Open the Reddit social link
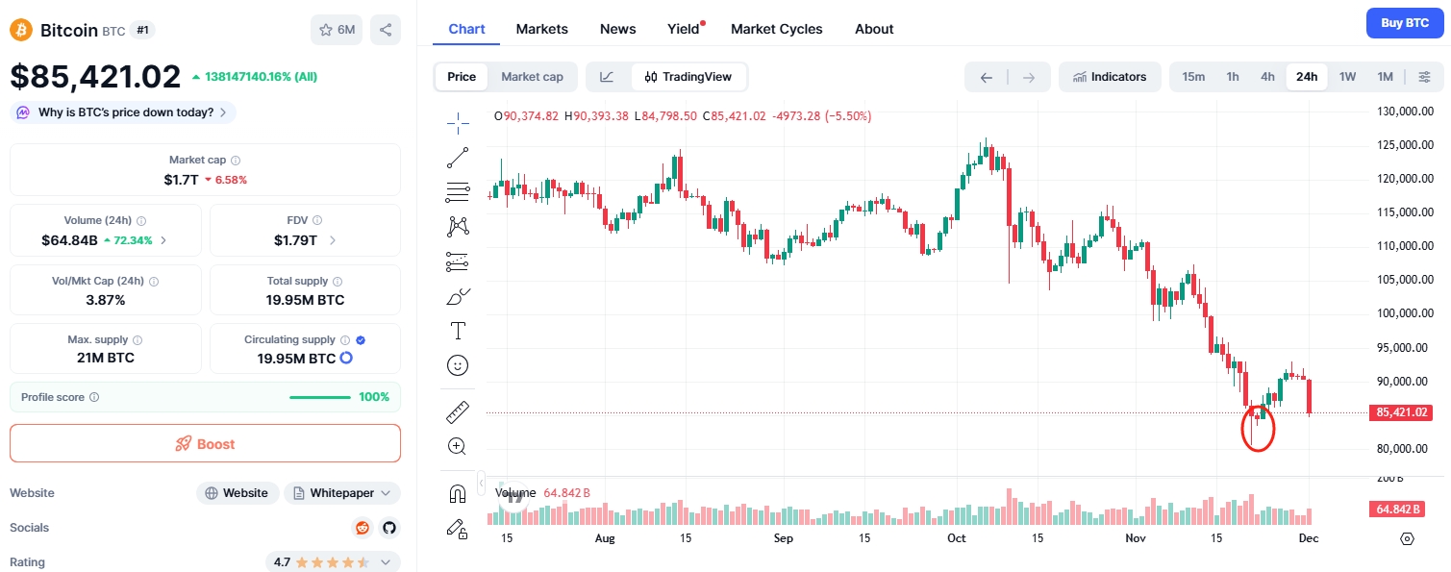The height and width of the screenshot is (572, 1451). pos(363,528)
